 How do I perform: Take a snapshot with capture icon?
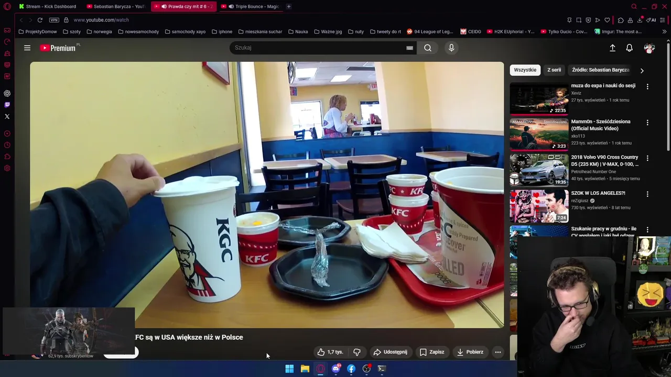(x=579, y=20)
